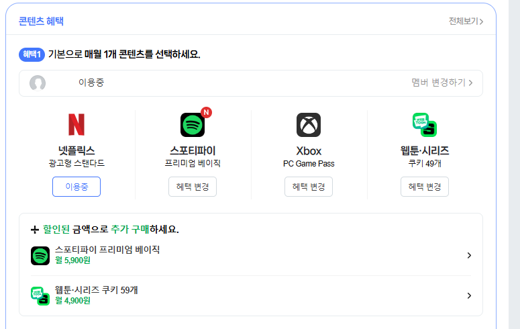This screenshot has height=329, width=520.
Task: Click the 이용중 status text beside avatar
Action: [x=91, y=83]
